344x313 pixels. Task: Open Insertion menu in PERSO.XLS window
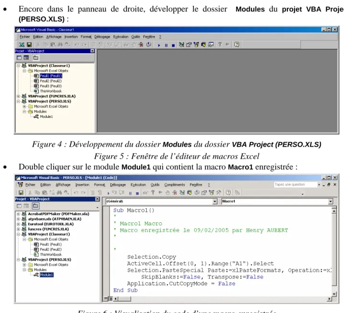click(82, 185)
